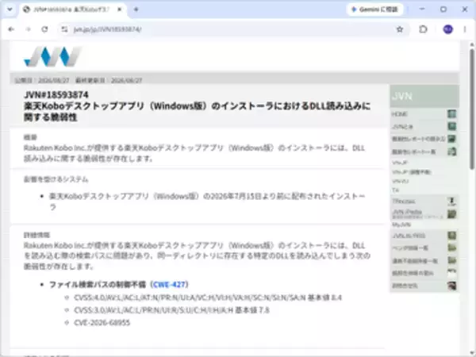Open the TA sidebar link
Image resolution: width=476 pixels, height=357 pixels.
tap(395, 190)
